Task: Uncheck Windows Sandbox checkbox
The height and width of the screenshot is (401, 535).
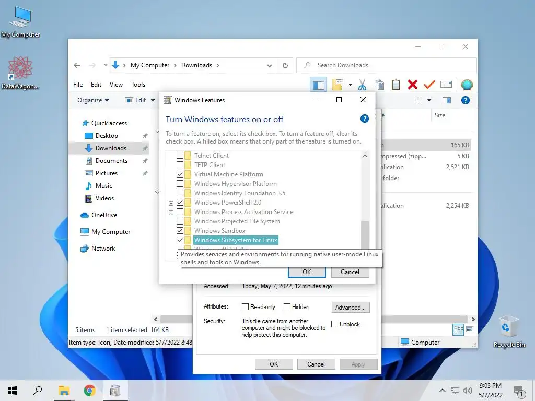Action: [180, 231]
